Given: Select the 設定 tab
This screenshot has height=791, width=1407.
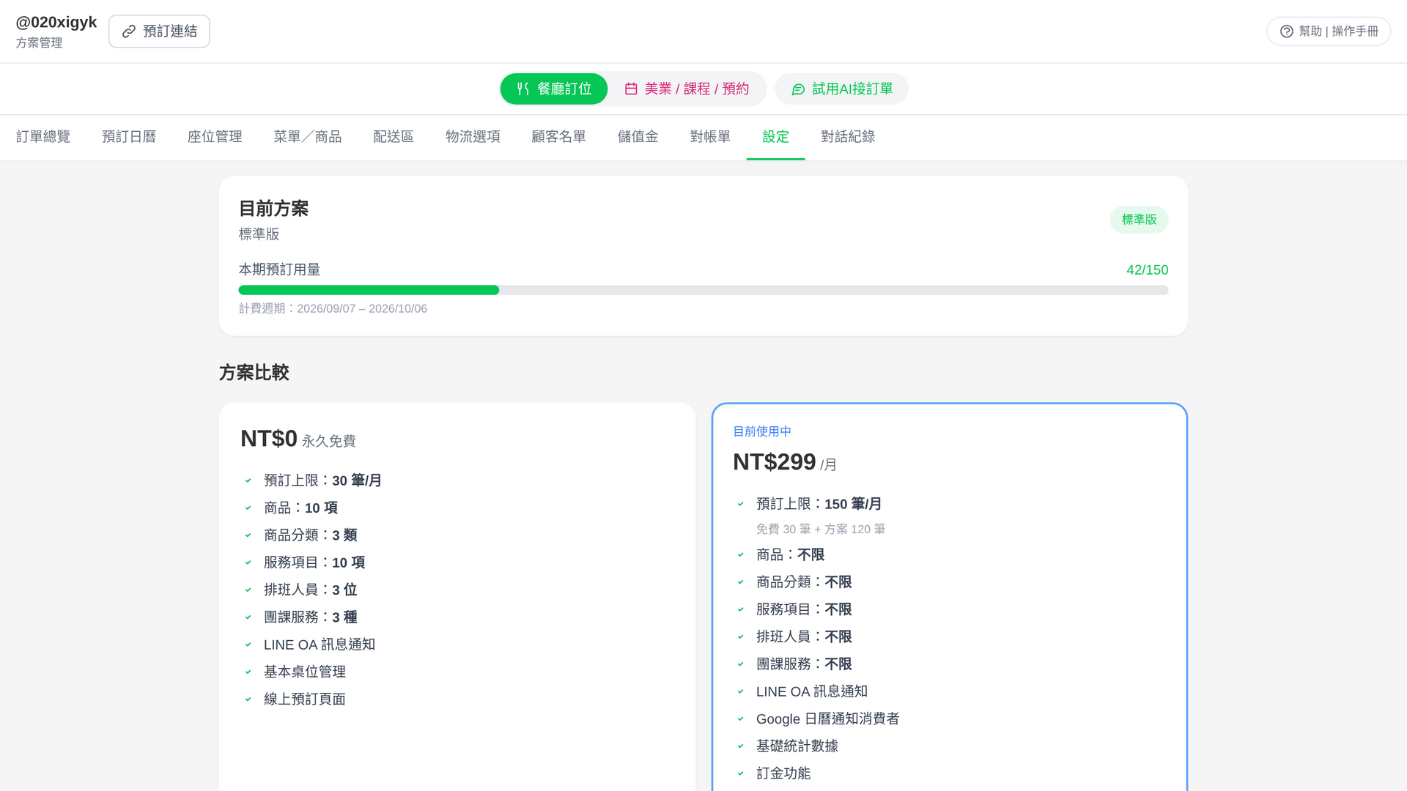Looking at the screenshot, I should pyautogui.click(x=775, y=137).
